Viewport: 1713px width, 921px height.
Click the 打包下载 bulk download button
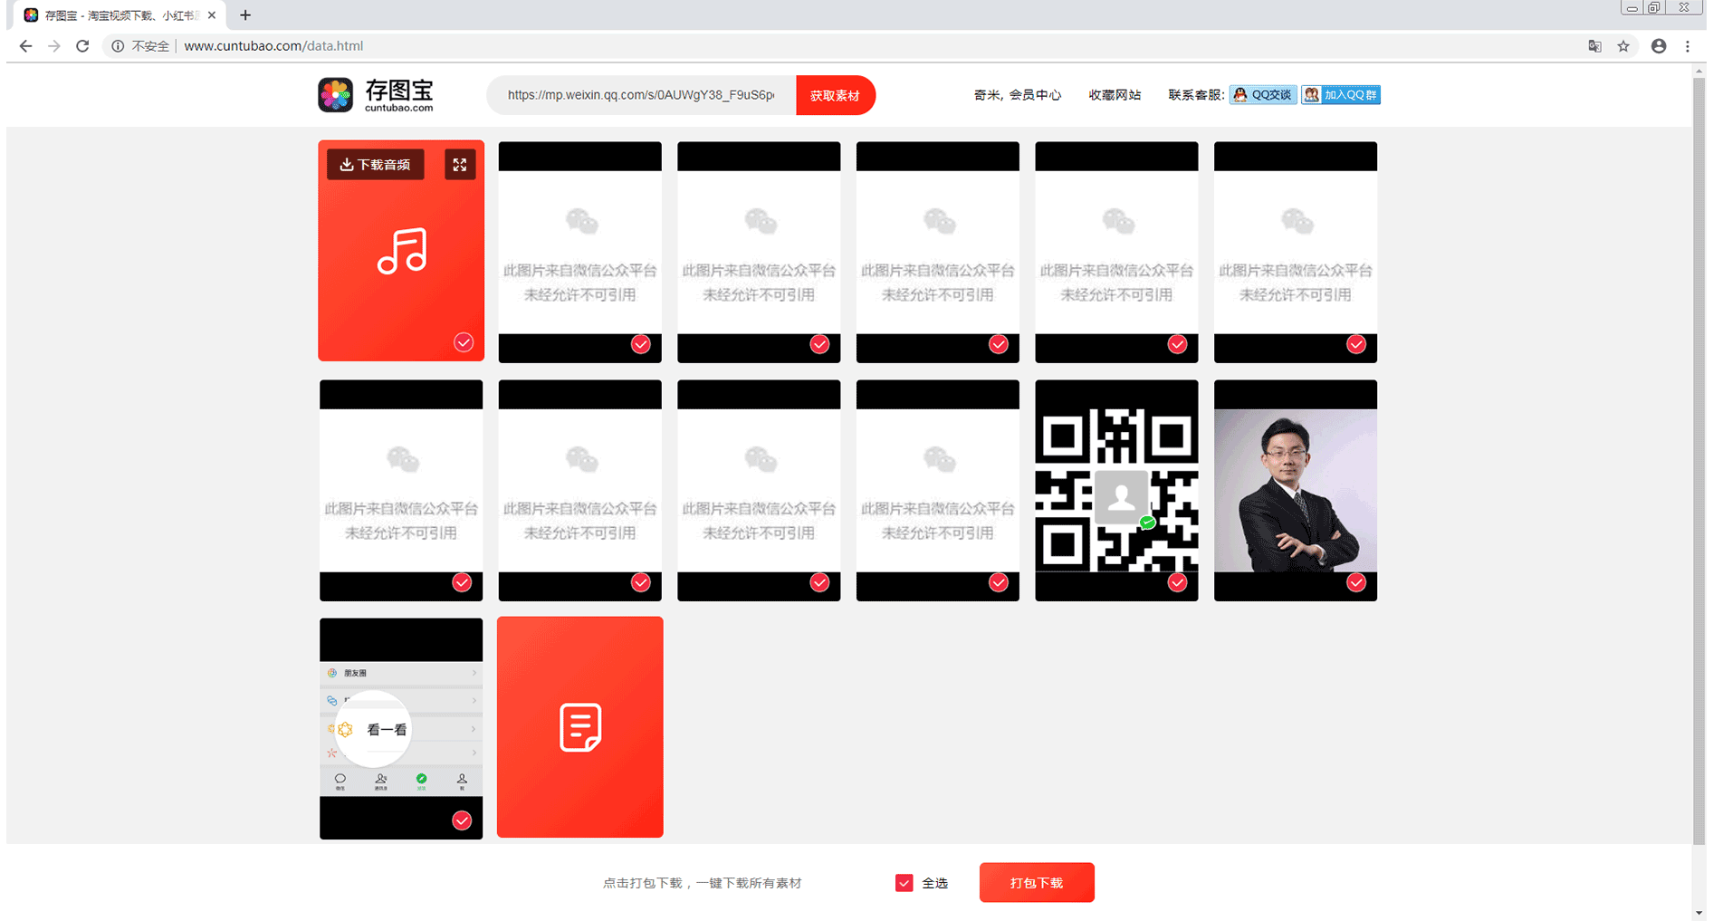(x=1036, y=883)
